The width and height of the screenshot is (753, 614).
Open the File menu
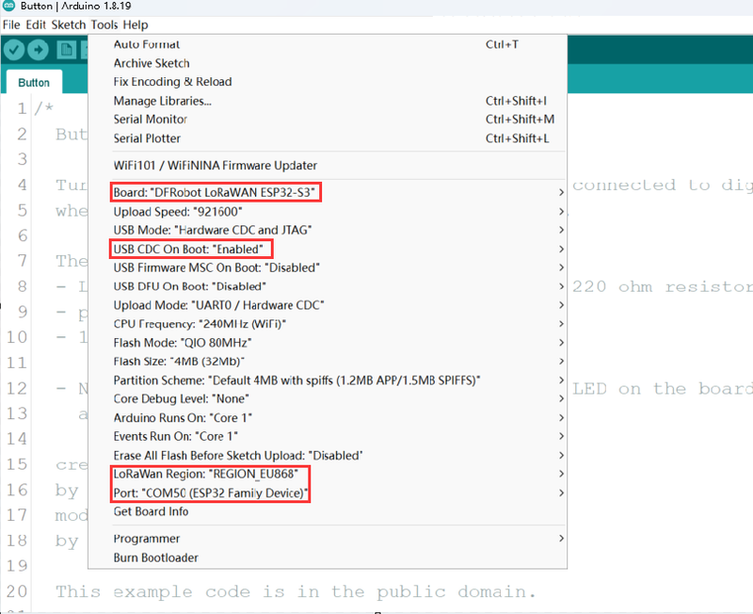pyautogui.click(x=11, y=24)
